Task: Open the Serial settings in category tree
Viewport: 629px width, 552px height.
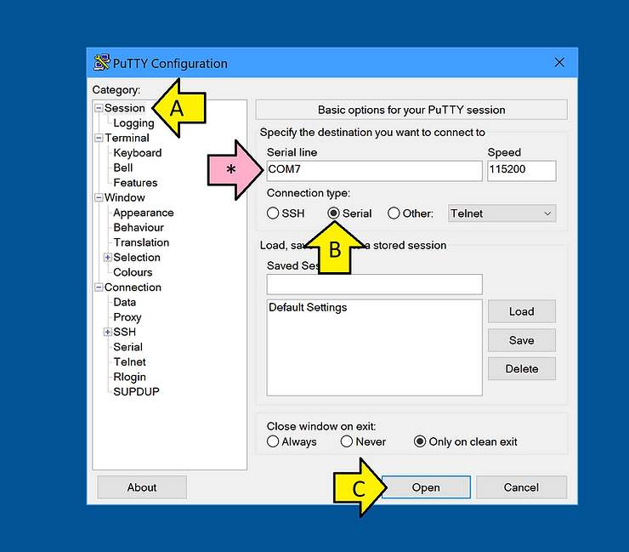Action: 127,347
